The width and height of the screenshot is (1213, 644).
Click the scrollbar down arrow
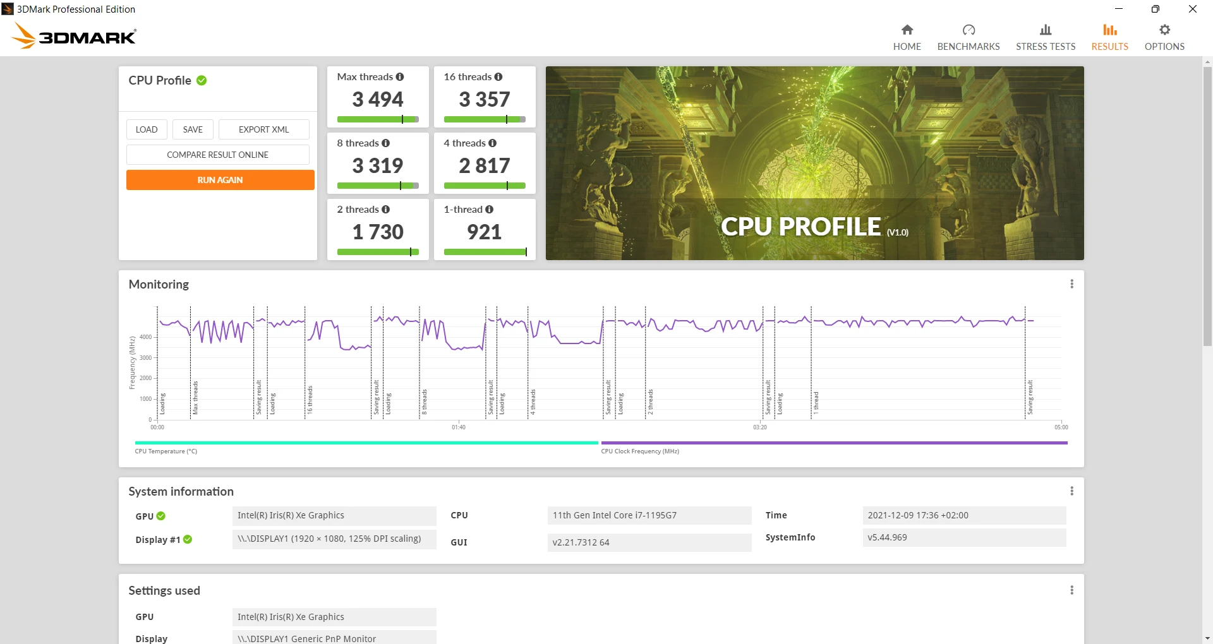coord(1207,638)
